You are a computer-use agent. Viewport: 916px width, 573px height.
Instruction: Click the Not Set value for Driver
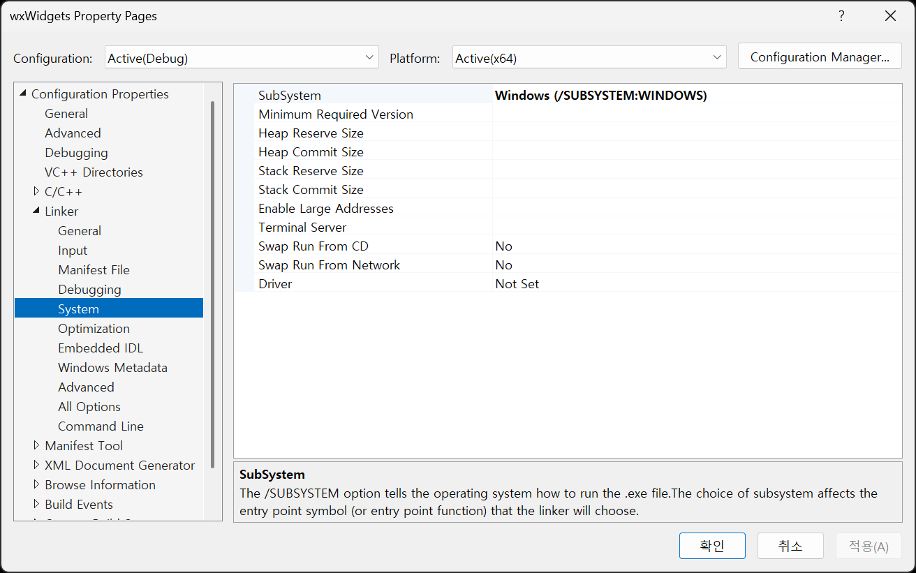[517, 284]
